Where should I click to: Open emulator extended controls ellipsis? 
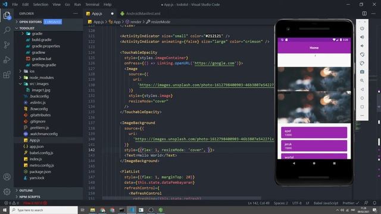click(x=362, y=115)
